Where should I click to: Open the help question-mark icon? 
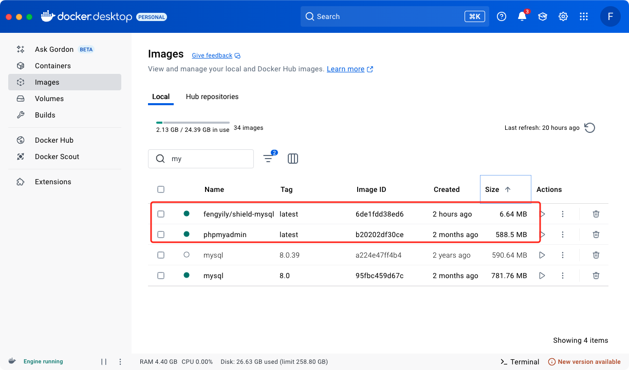502,16
